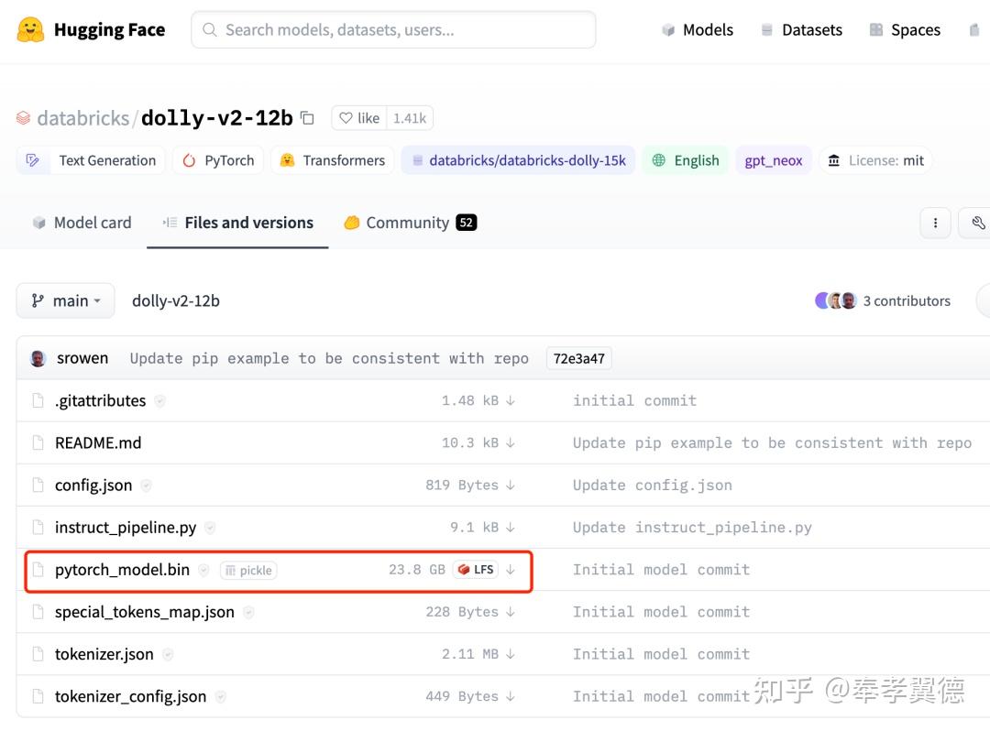Switch to Files and versions tab
The height and width of the screenshot is (731, 990).
point(237,223)
